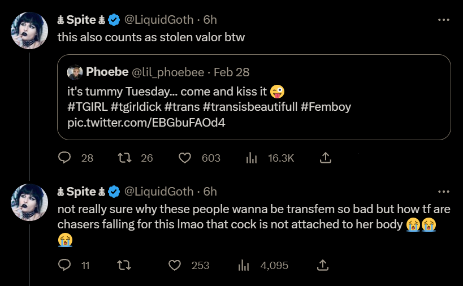Like the first tweet with 603 likes
The height and width of the screenshot is (286, 463).
coord(185,158)
